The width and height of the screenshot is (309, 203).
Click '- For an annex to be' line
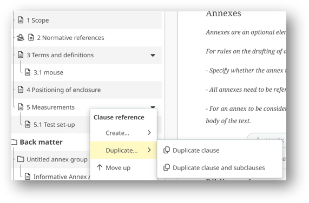pyautogui.click(x=246, y=109)
